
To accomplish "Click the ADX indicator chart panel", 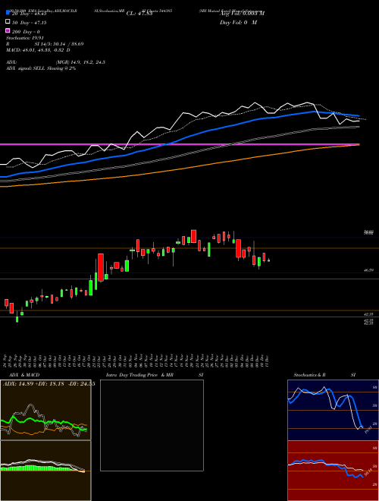I will click(45, 410).
